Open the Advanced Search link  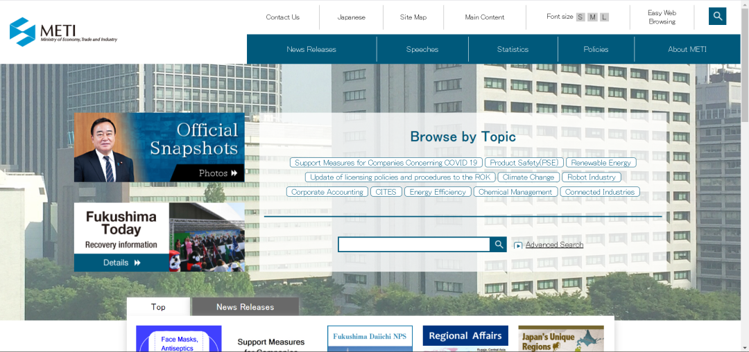[554, 245]
